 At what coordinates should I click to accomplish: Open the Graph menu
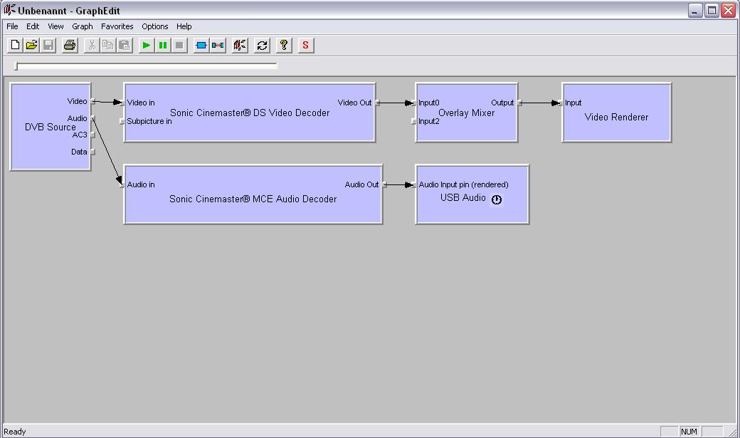[x=82, y=26]
